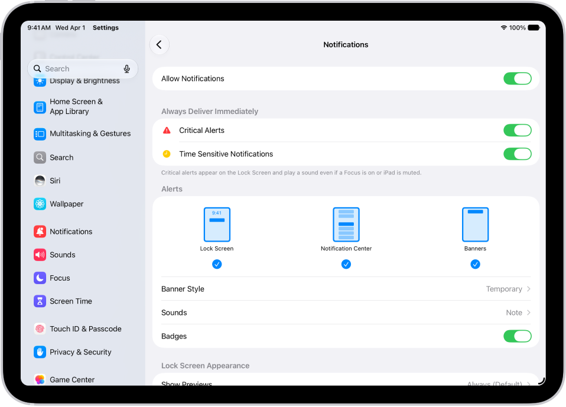Uncheck the Banners alert checkmark
Viewport: 566px width, 407px height.
tap(476, 265)
